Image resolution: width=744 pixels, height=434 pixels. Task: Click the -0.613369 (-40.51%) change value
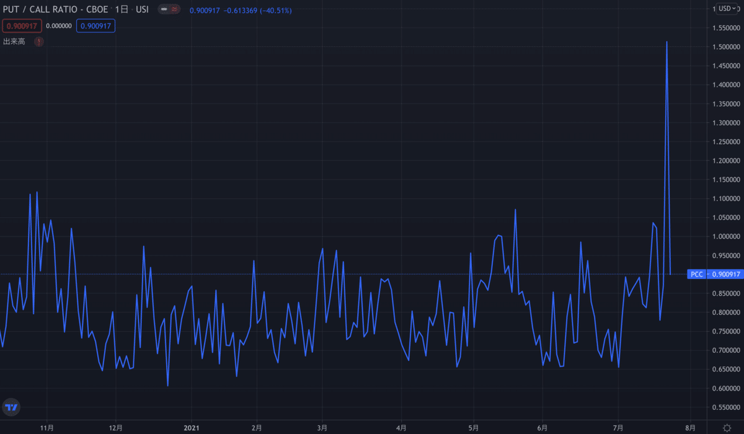[257, 11]
